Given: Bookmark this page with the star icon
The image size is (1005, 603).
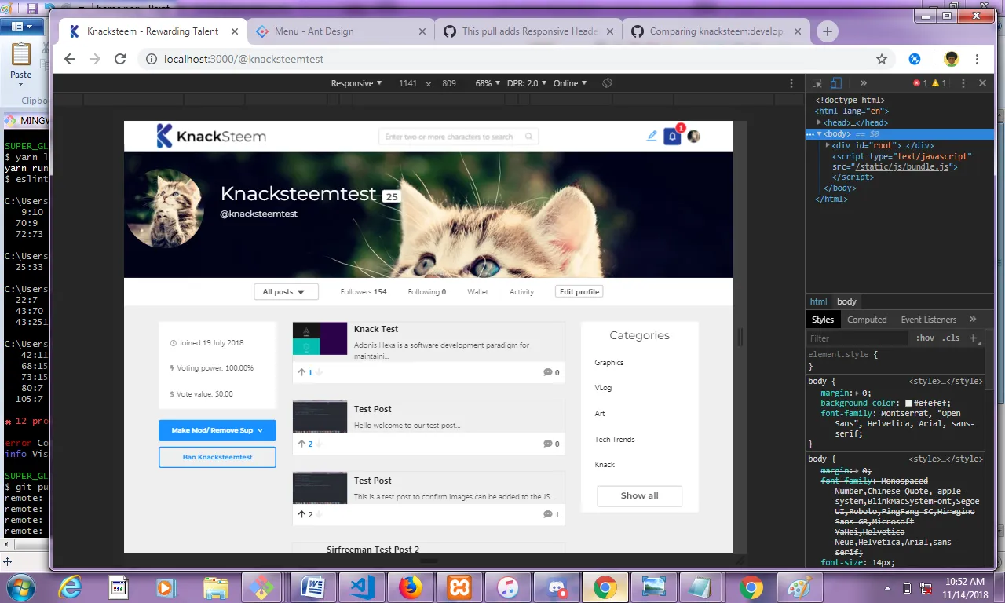Looking at the screenshot, I should point(882,59).
